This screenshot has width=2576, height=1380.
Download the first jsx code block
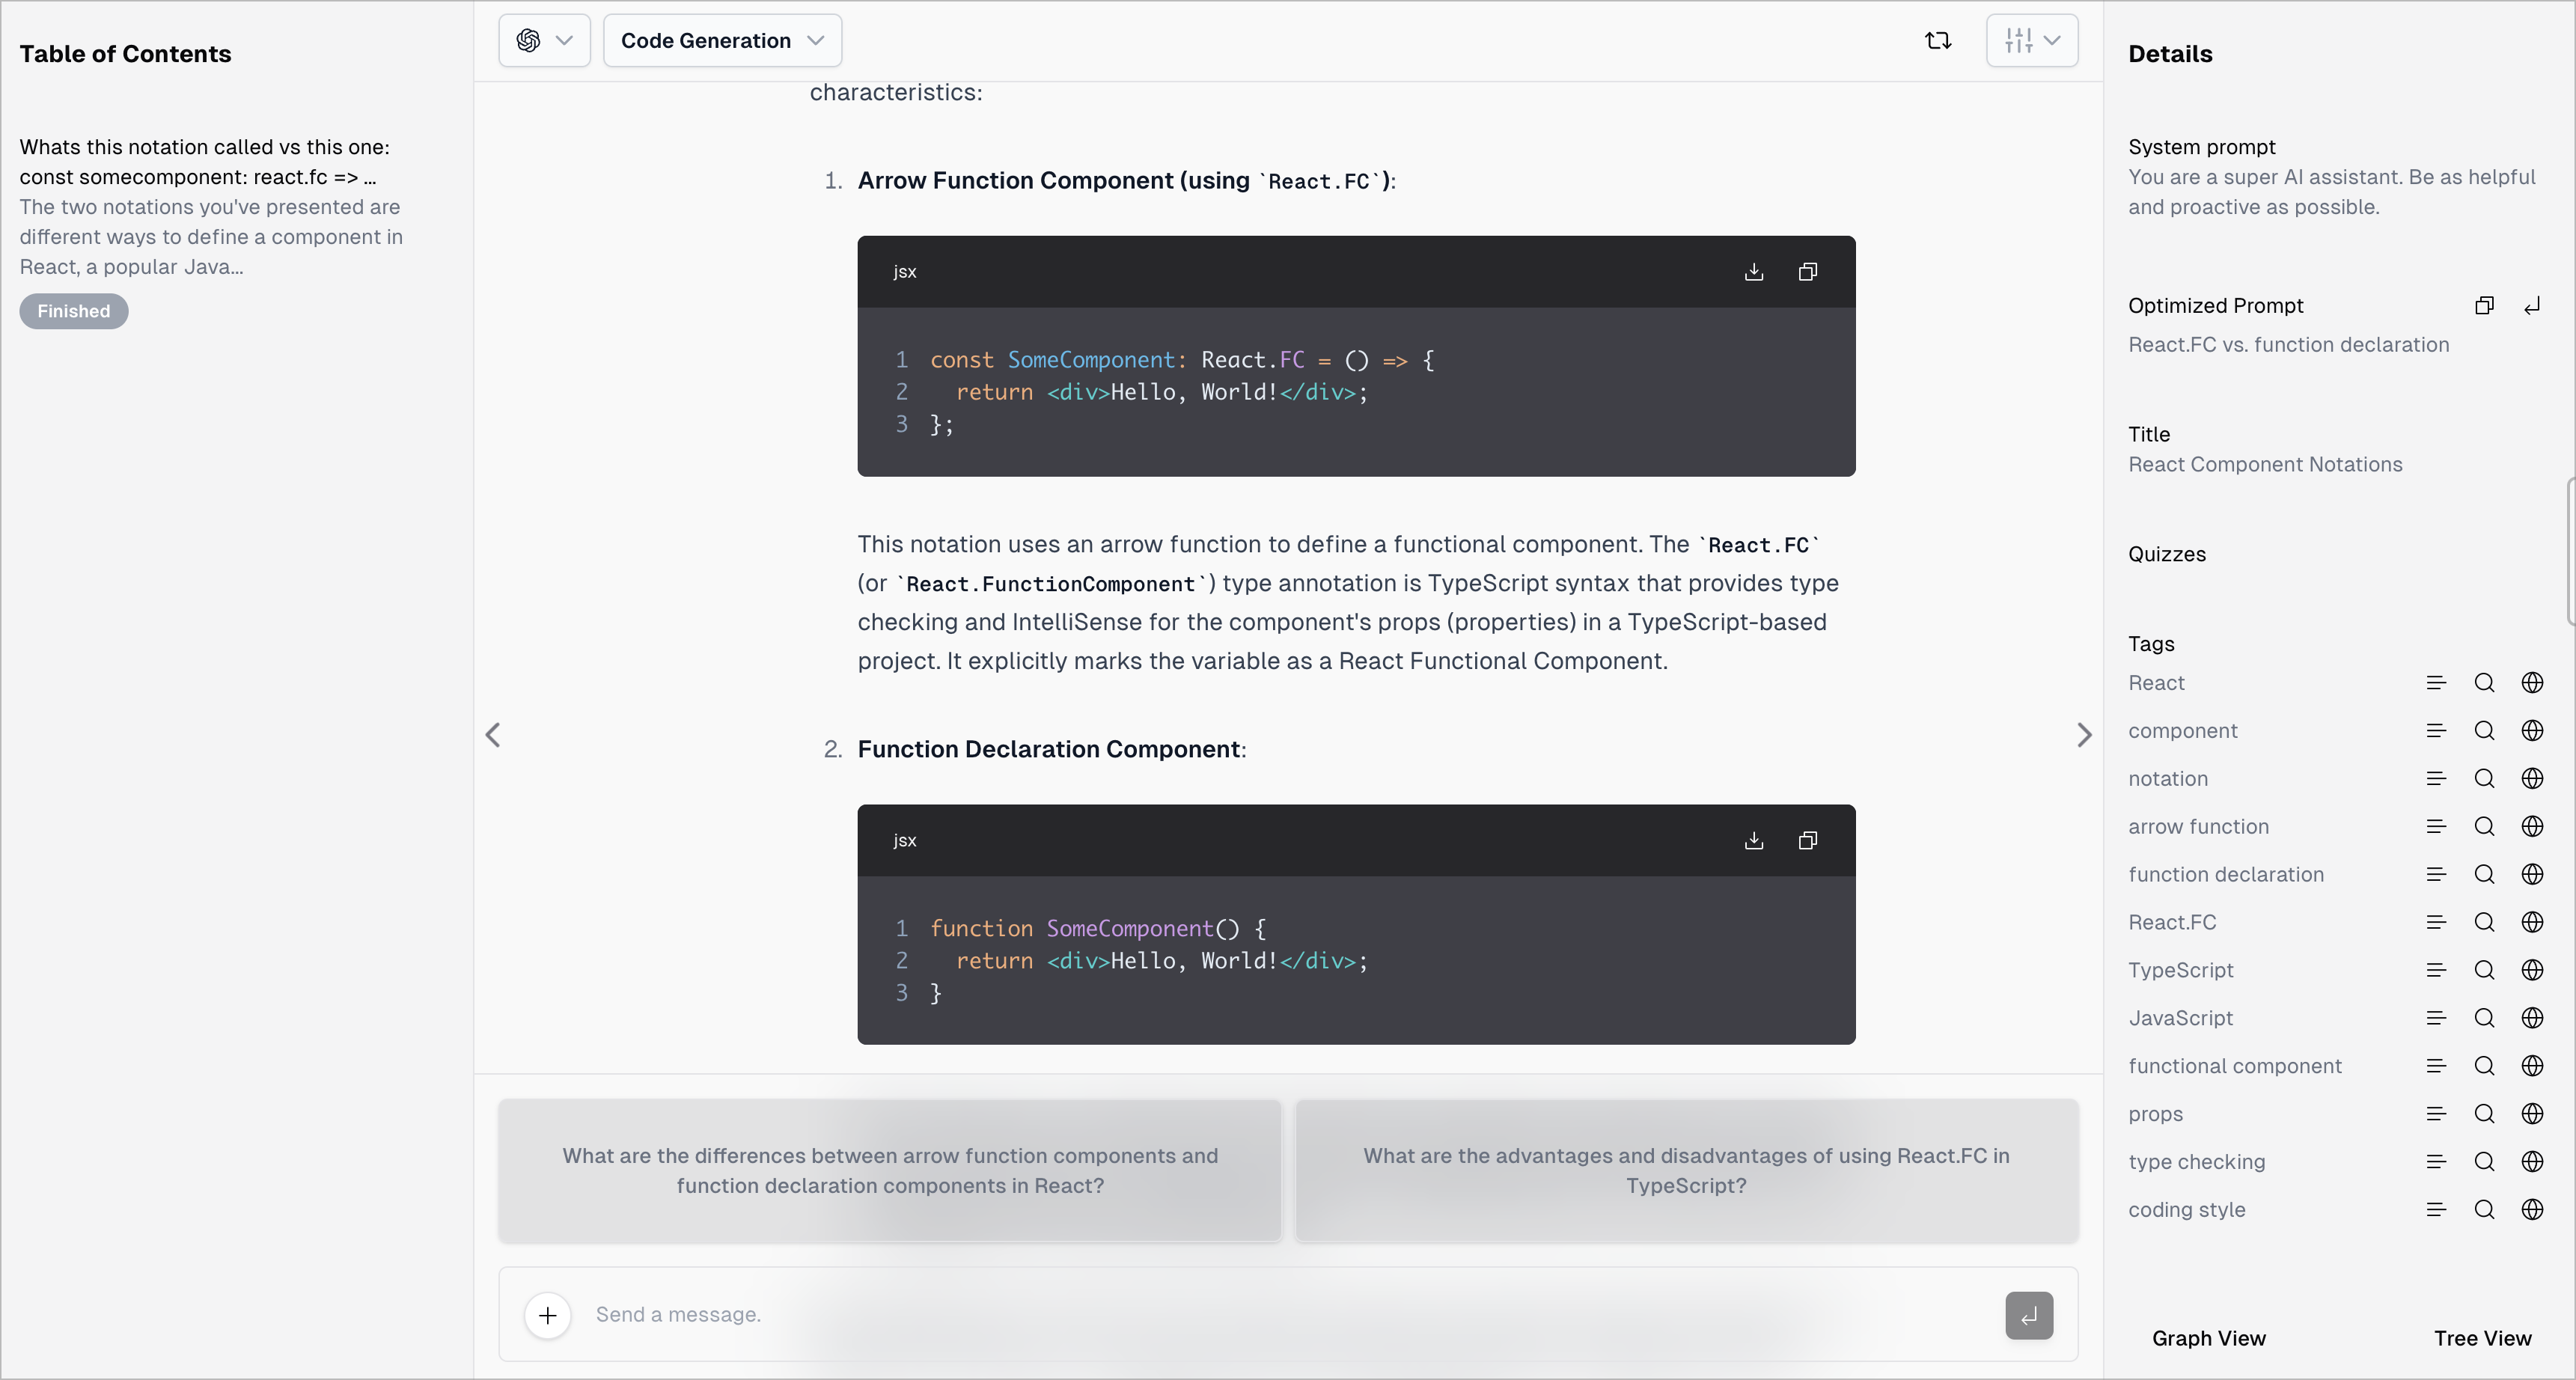1754,272
